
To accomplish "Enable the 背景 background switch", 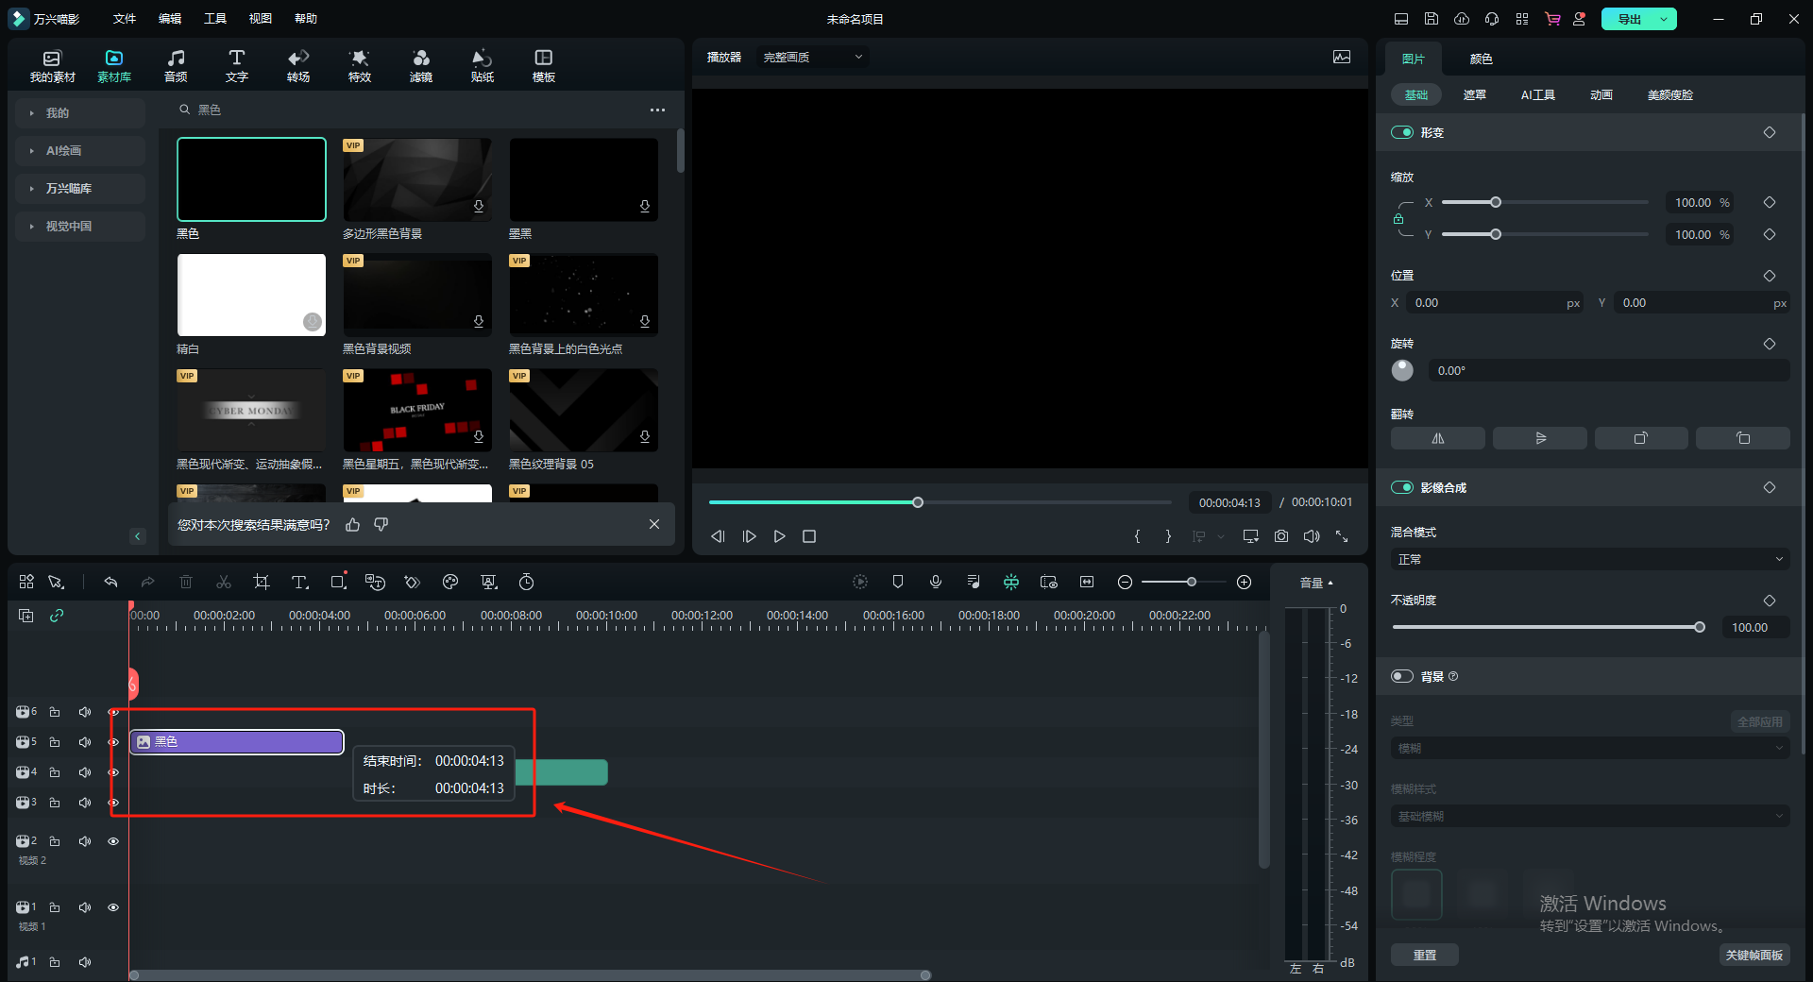I will [x=1402, y=677].
